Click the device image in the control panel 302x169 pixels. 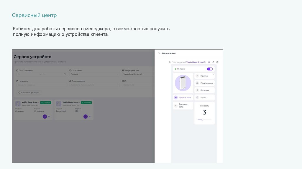[x=183, y=83]
